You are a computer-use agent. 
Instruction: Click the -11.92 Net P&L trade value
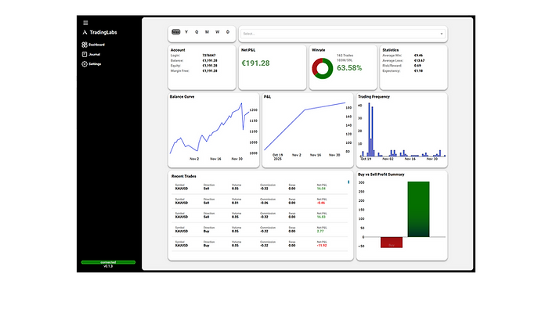(322, 246)
